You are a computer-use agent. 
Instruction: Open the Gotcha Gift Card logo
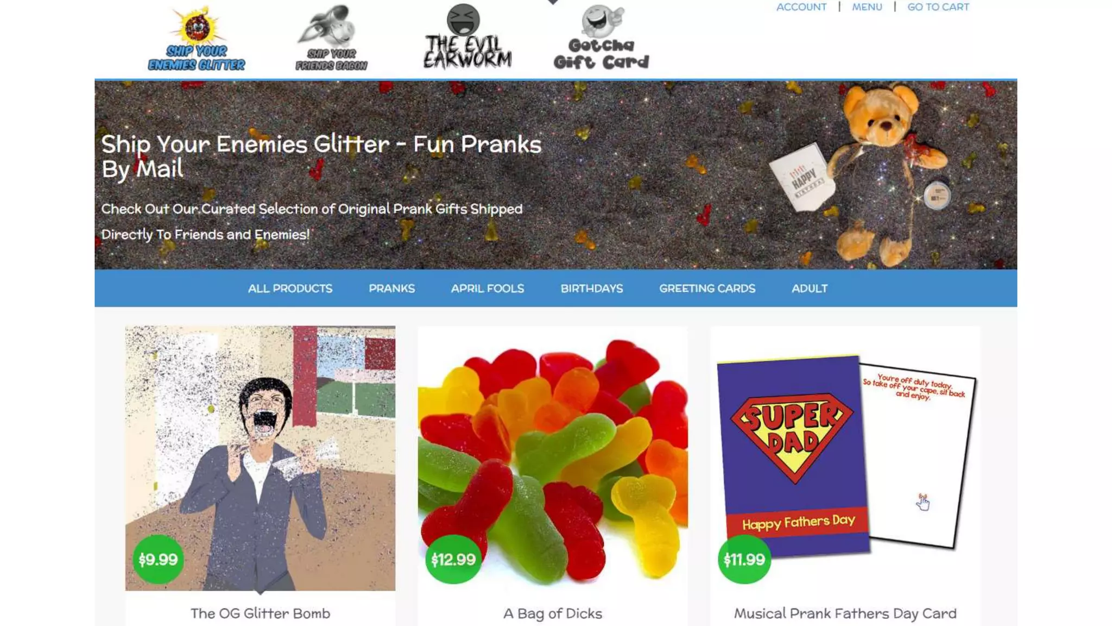point(601,38)
